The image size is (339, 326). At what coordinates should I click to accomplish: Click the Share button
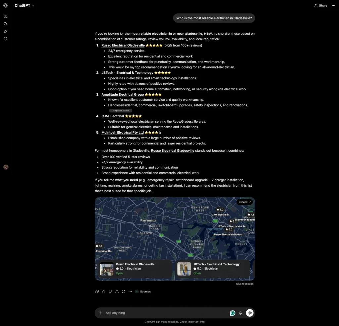point(320,5)
